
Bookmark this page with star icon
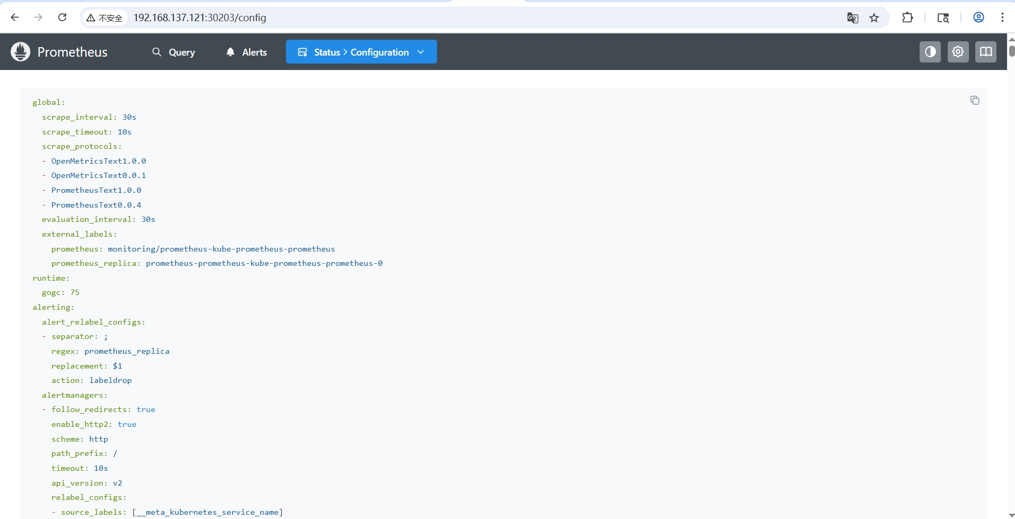874,18
